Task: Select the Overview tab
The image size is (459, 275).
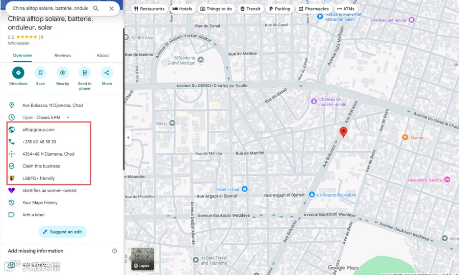Action: click(x=22, y=55)
